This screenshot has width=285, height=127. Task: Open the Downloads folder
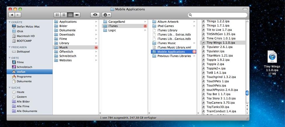tap(76, 34)
